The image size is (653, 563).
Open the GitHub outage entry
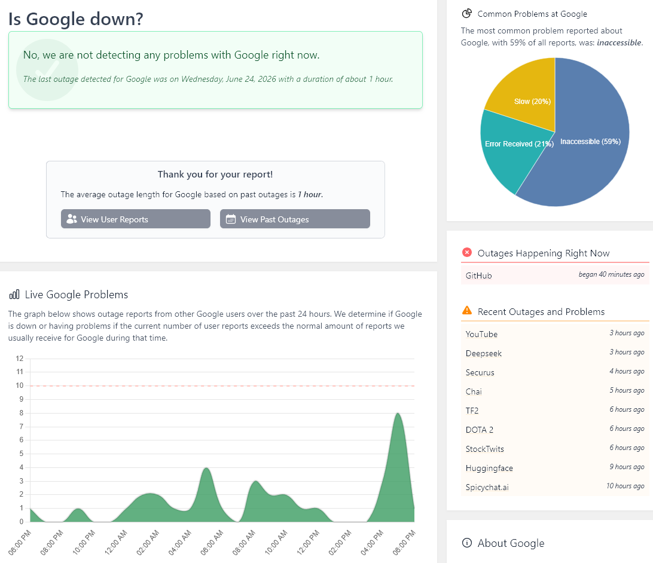(555, 275)
